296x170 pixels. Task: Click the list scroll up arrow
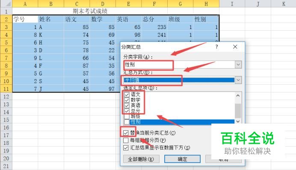(238, 95)
